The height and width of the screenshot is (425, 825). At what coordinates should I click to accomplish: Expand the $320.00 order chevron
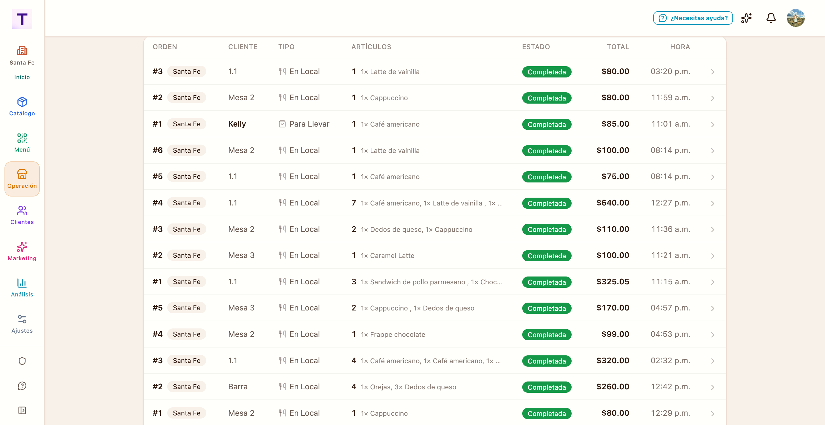click(x=712, y=361)
